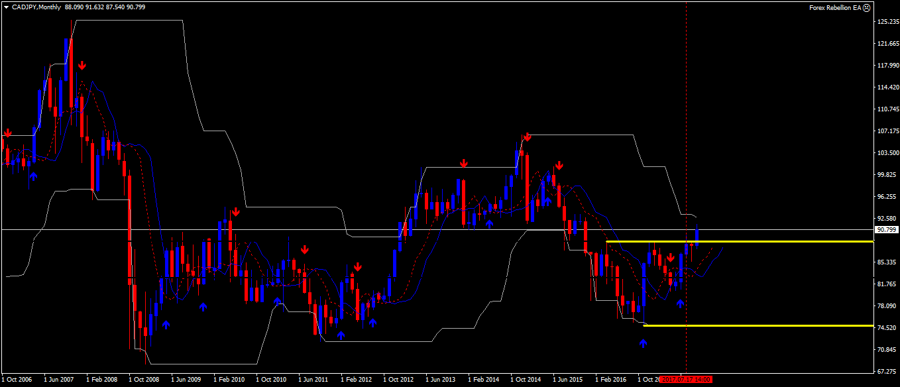The width and height of the screenshot is (900, 387).
Task: Click the 1 Feb 2014 date label
Action: (x=483, y=380)
